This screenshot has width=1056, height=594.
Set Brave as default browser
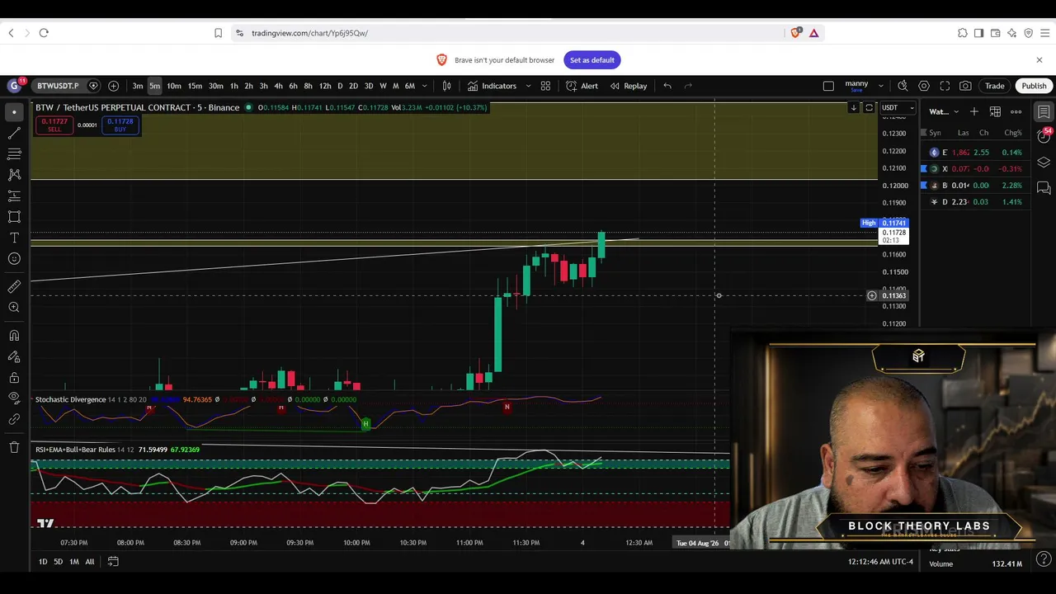coord(592,60)
